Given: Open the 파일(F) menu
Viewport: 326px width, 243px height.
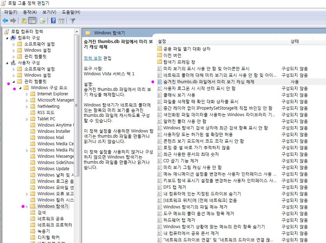Looking at the screenshot, I should coord(11,12).
